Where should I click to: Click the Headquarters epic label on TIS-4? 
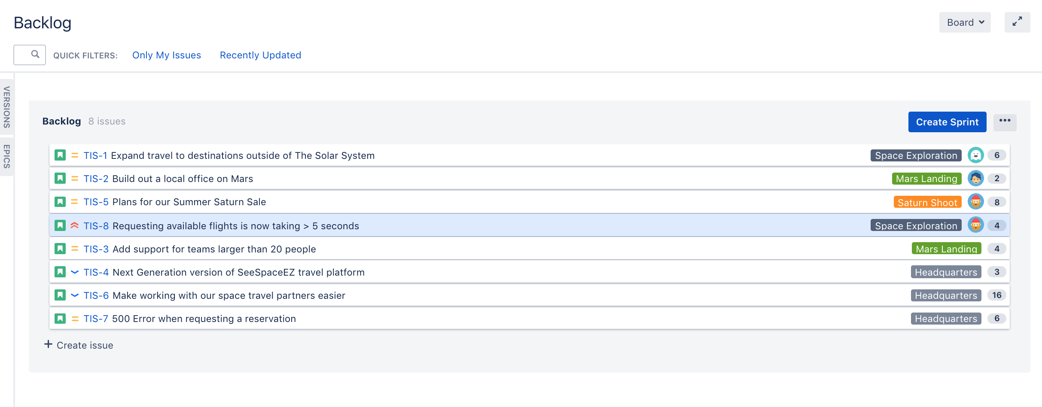pyautogui.click(x=946, y=272)
